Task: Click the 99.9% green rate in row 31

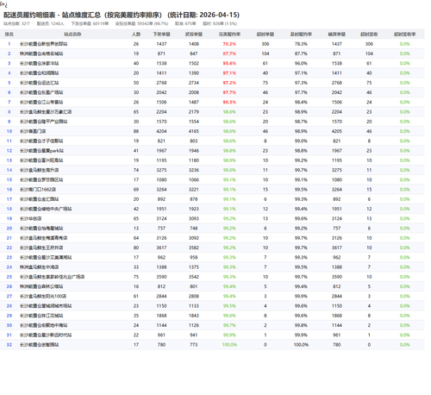Action: (x=229, y=335)
